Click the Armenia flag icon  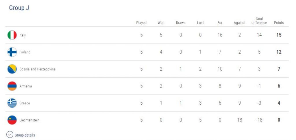(x=12, y=86)
